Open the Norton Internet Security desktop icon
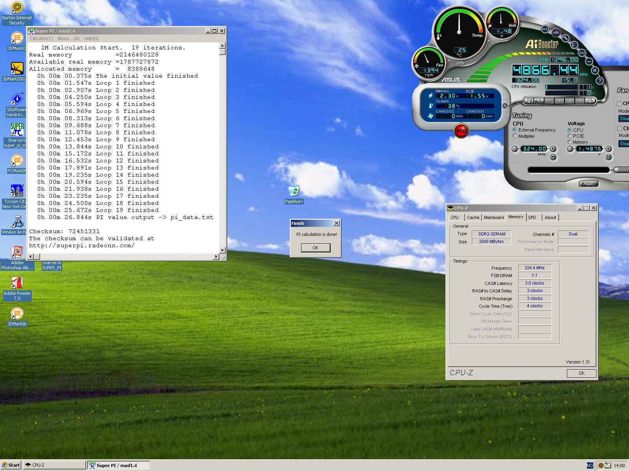The image size is (629, 471). click(17, 13)
